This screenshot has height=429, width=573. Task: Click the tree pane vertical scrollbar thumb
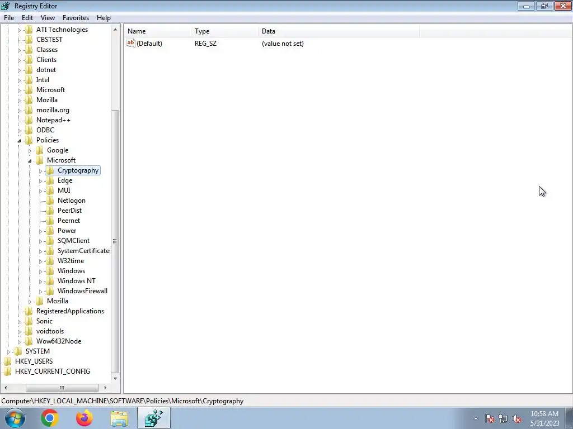coord(115,241)
